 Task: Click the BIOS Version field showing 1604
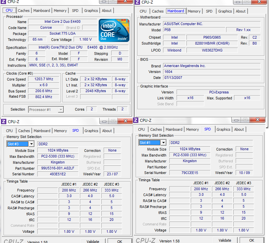212,72
